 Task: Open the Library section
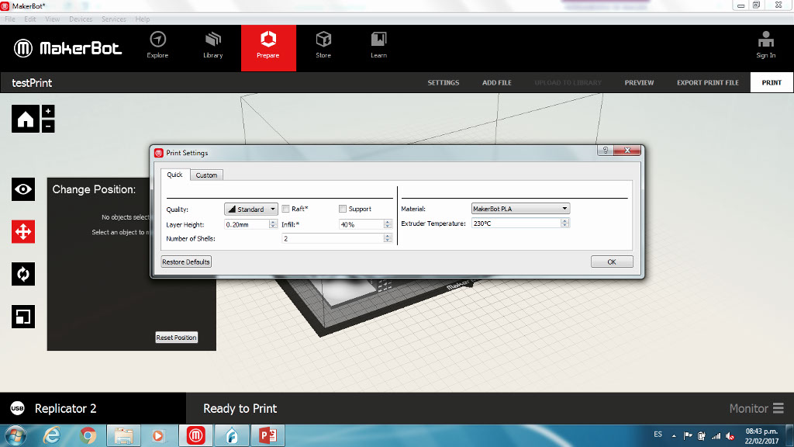[212, 46]
